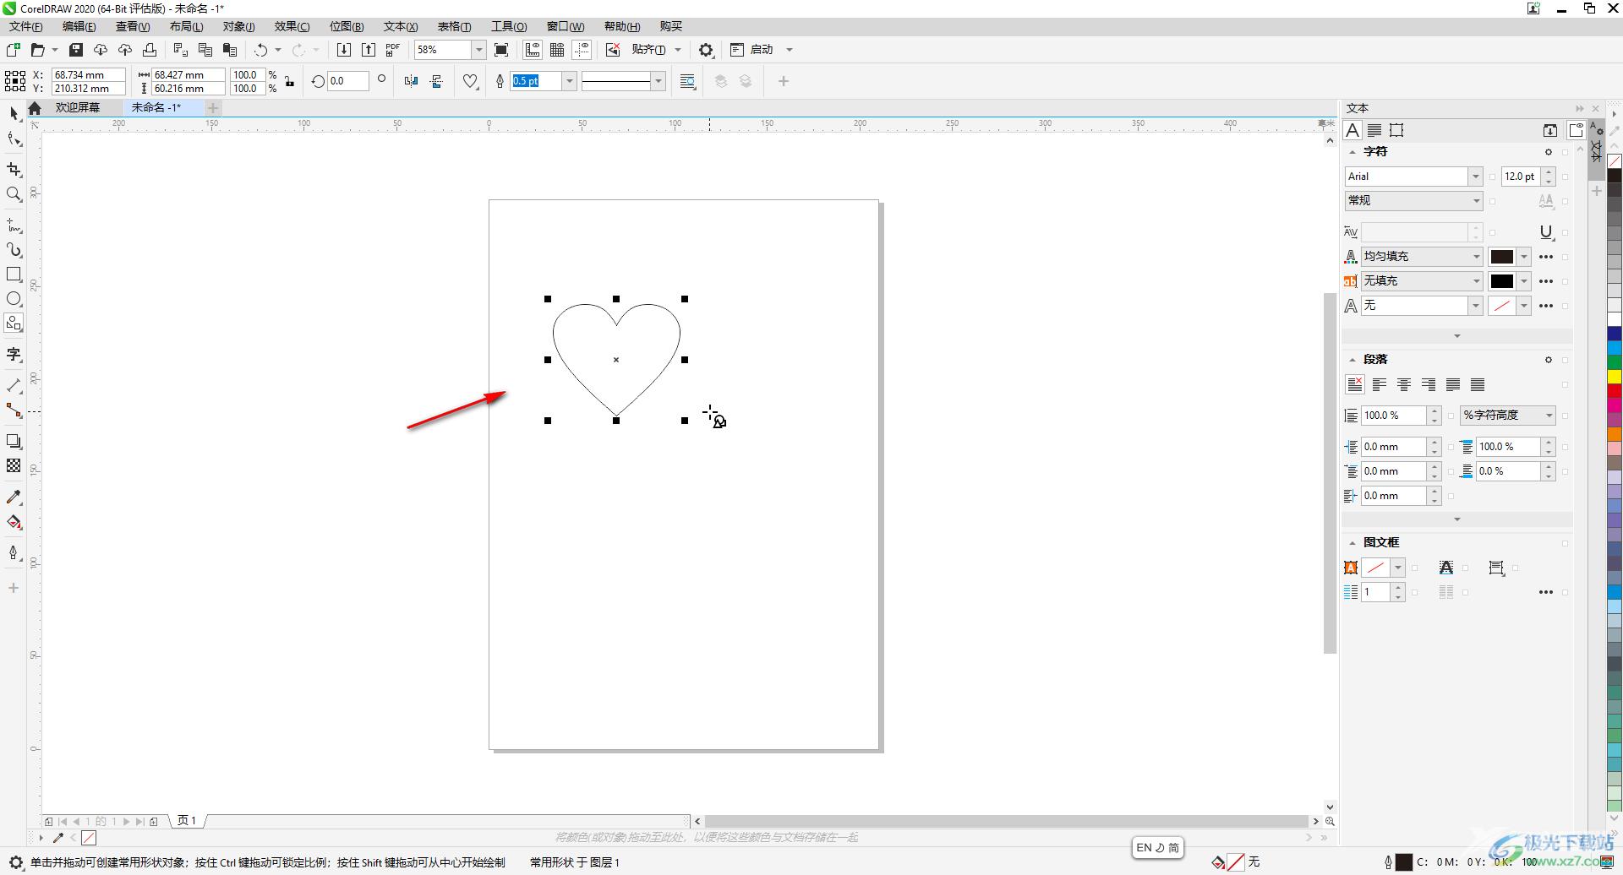The image size is (1623, 875).
Task: Open the zoom level 58% dropdown
Action: coord(478,50)
